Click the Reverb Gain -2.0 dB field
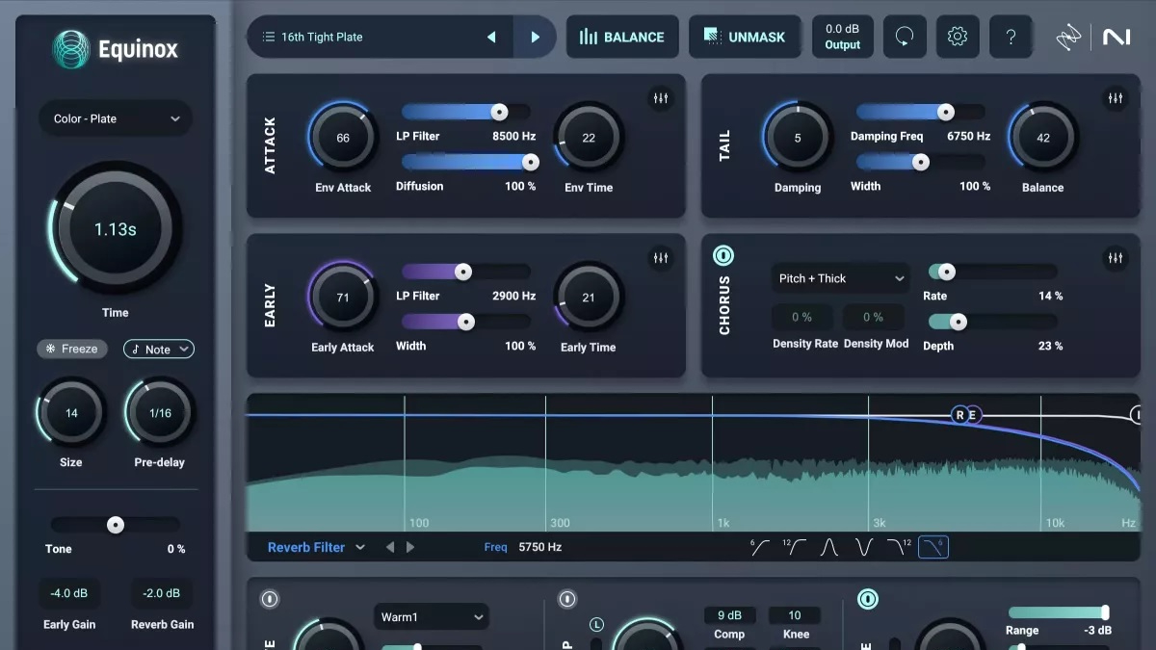 coord(162,593)
